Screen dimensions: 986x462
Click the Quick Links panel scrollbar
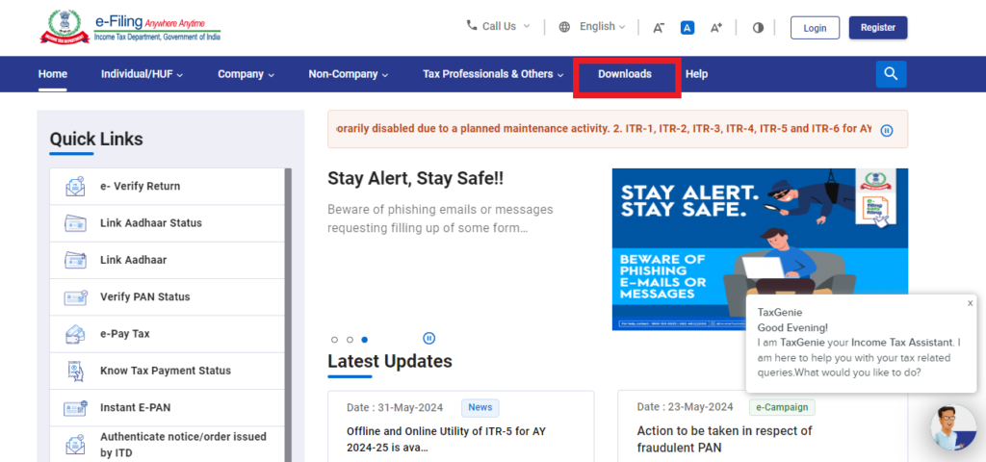click(x=288, y=315)
